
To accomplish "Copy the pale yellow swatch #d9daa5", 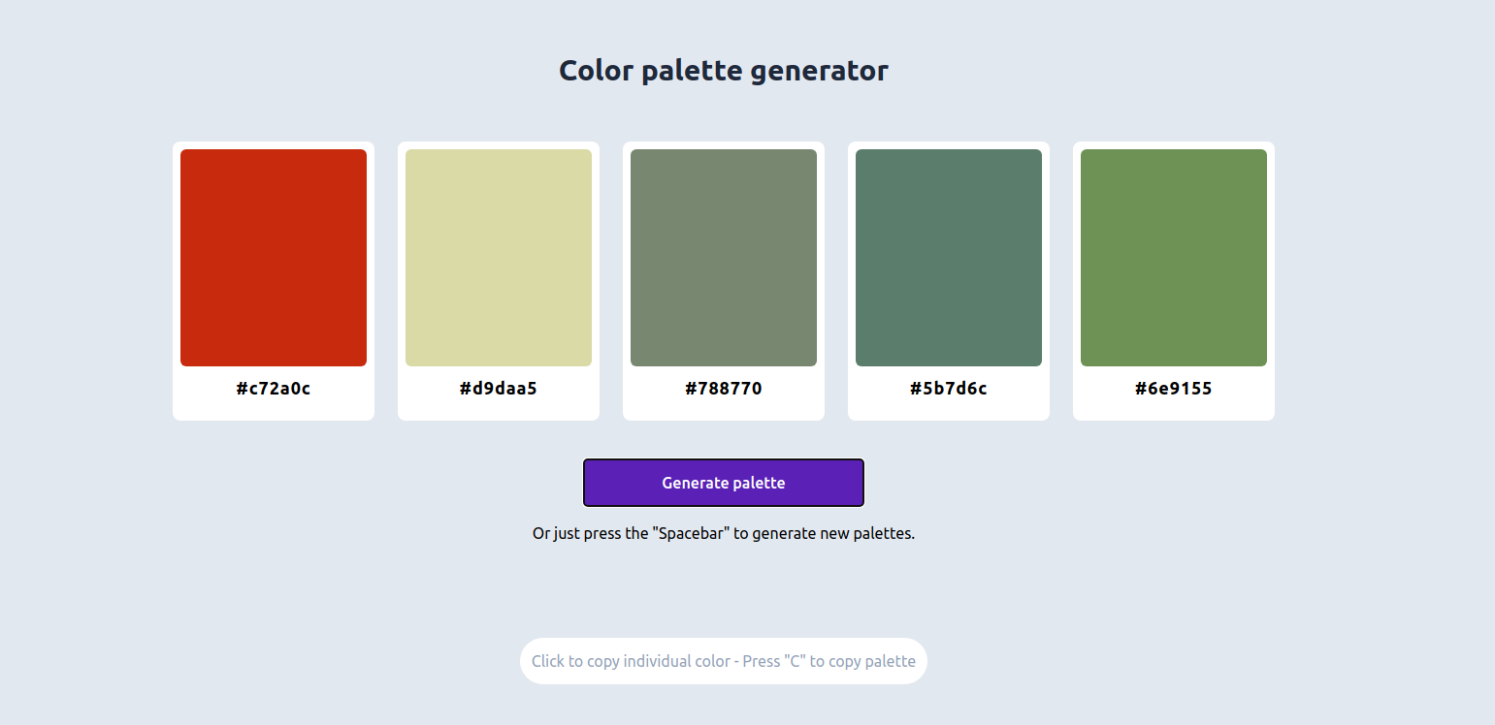I will (x=498, y=257).
